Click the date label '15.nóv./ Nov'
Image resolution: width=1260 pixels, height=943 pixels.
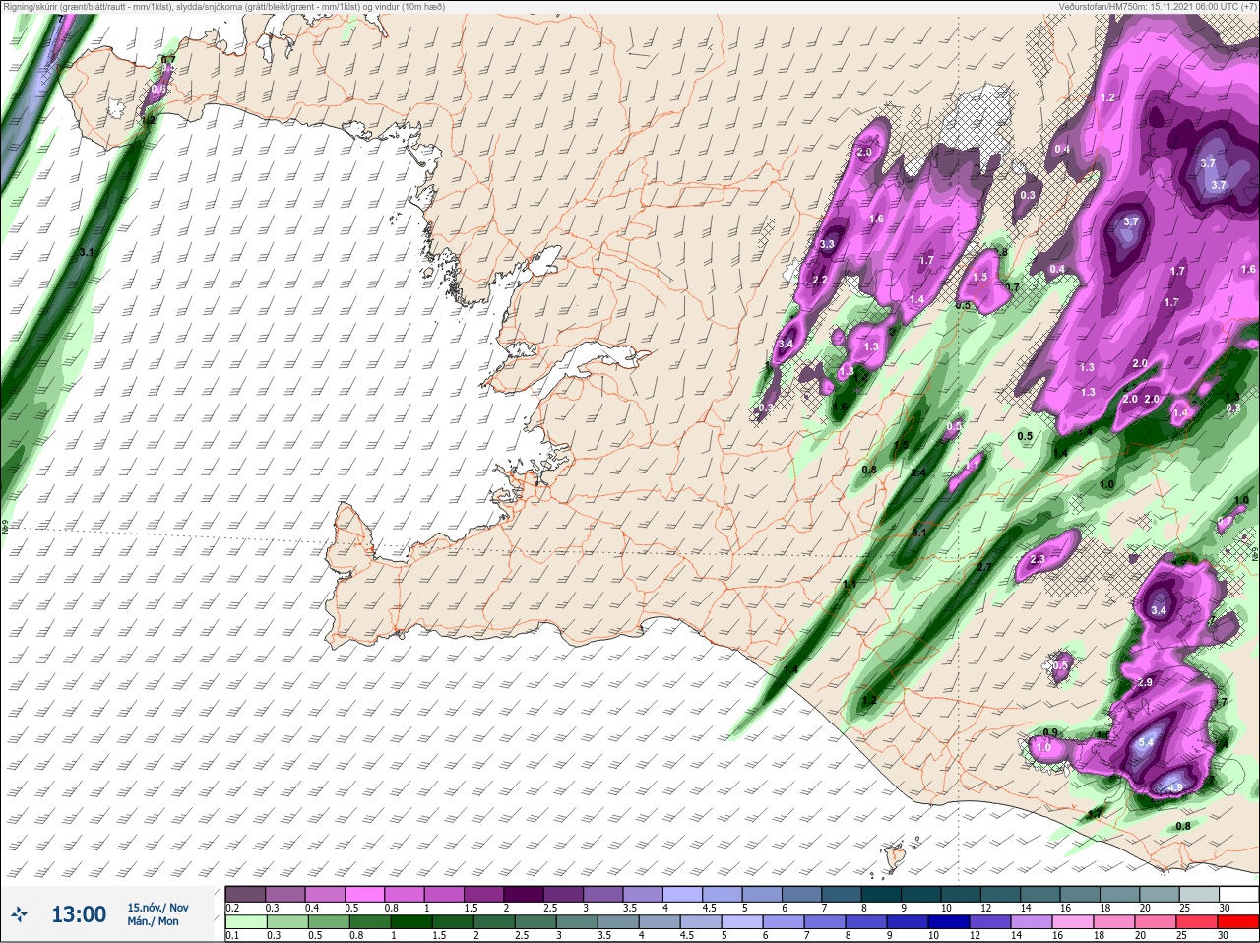(x=157, y=908)
